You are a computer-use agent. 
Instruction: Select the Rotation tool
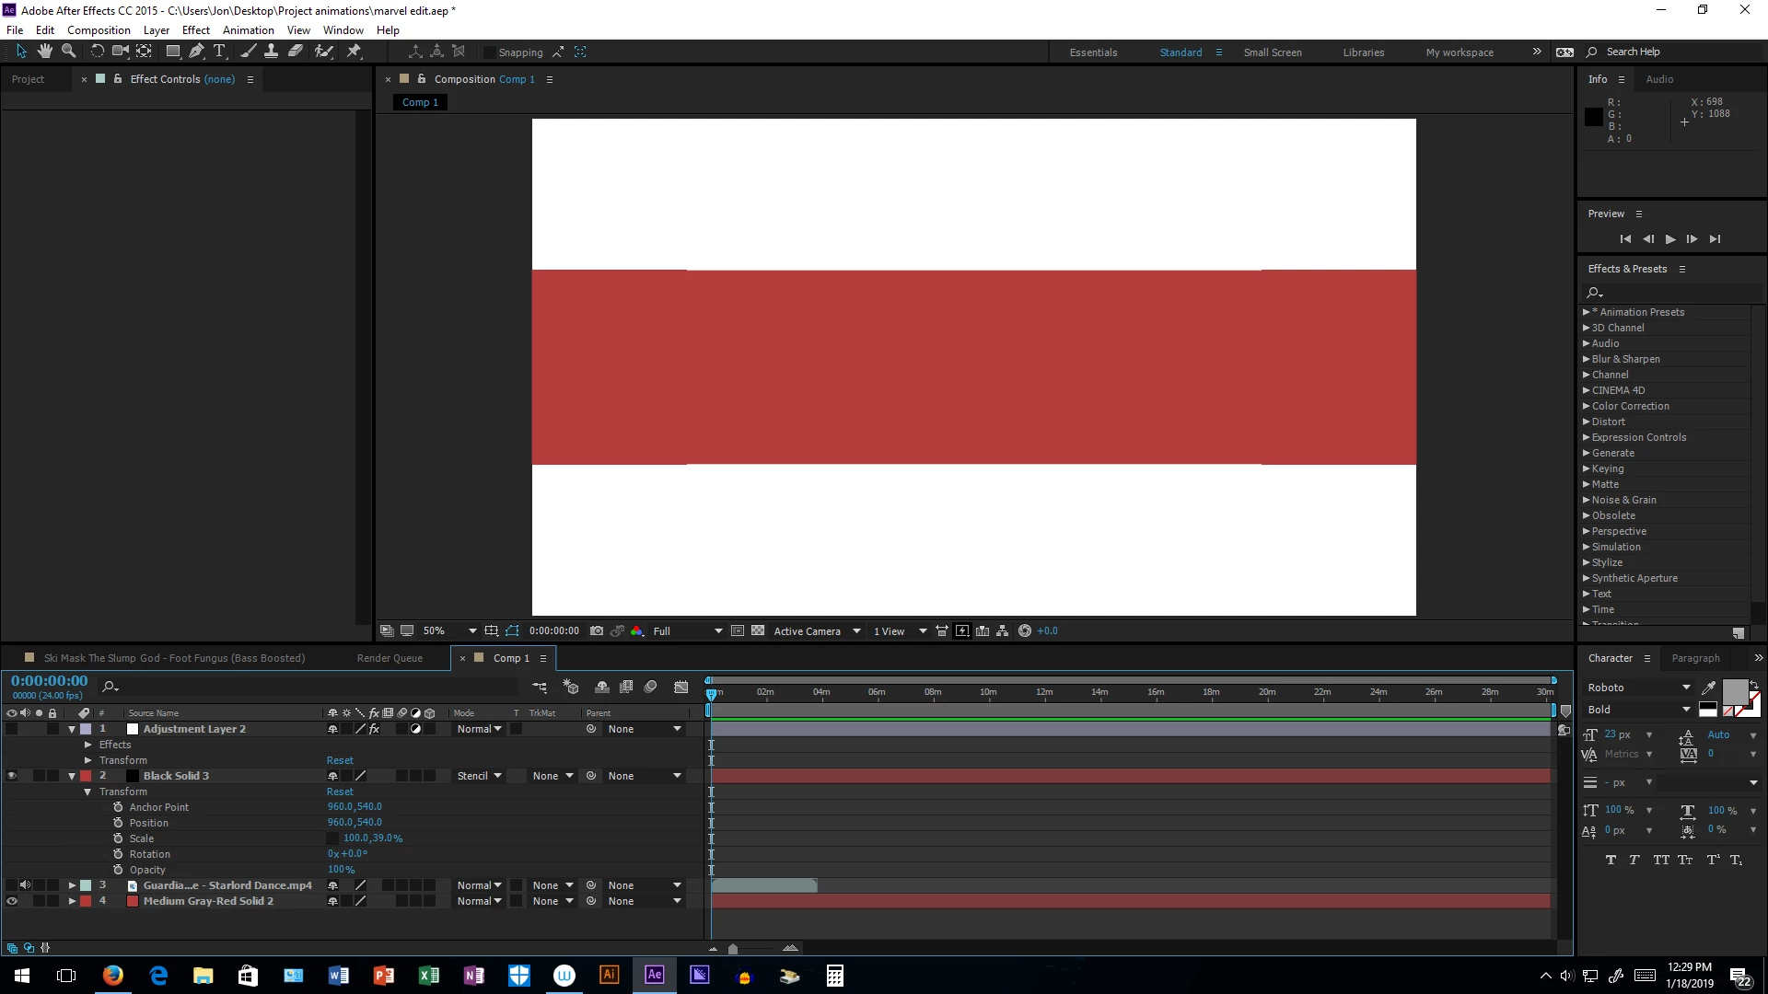click(97, 52)
